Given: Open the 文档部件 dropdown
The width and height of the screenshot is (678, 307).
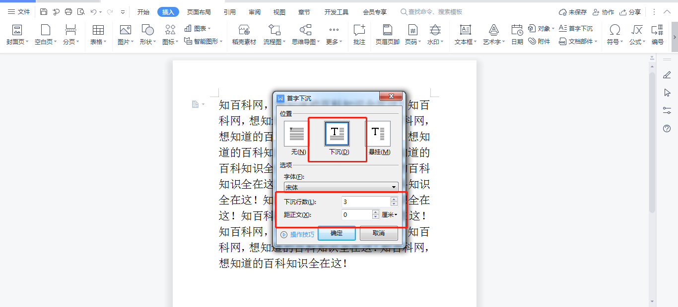Looking at the screenshot, I should point(578,42).
